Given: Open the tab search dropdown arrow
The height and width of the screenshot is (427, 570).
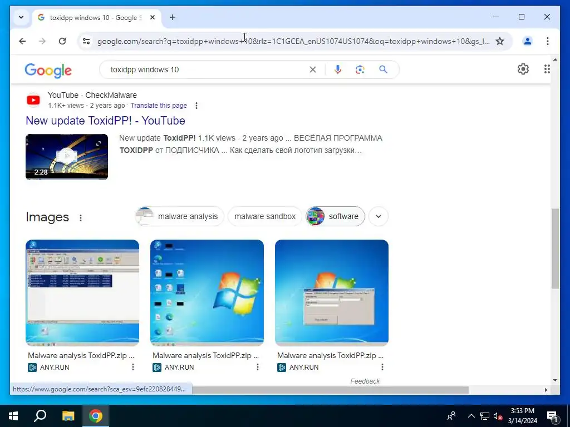Looking at the screenshot, I should click(x=21, y=17).
